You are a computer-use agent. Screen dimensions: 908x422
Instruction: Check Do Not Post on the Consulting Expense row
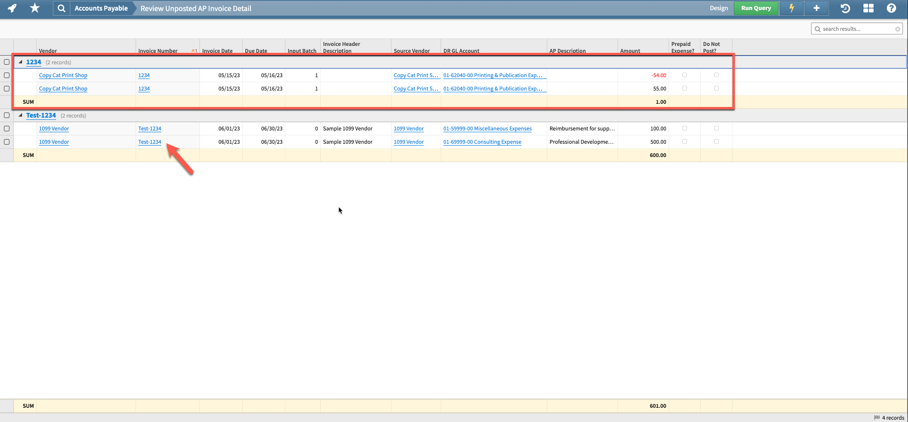coord(716,141)
